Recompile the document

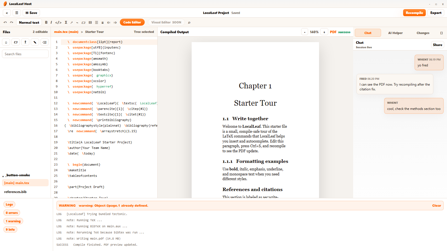pyautogui.click(x=414, y=13)
